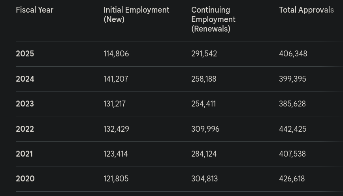Click the 291,542 renewals value

(x=204, y=54)
